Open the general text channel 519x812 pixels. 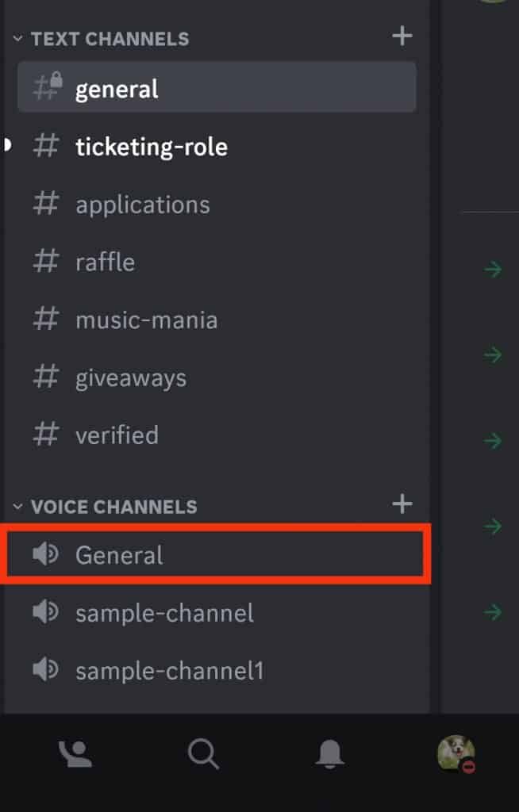(x=117, y=89)
